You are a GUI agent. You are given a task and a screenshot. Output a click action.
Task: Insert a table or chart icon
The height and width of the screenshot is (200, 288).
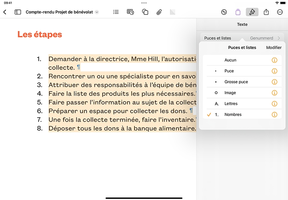tap(130, 12)
